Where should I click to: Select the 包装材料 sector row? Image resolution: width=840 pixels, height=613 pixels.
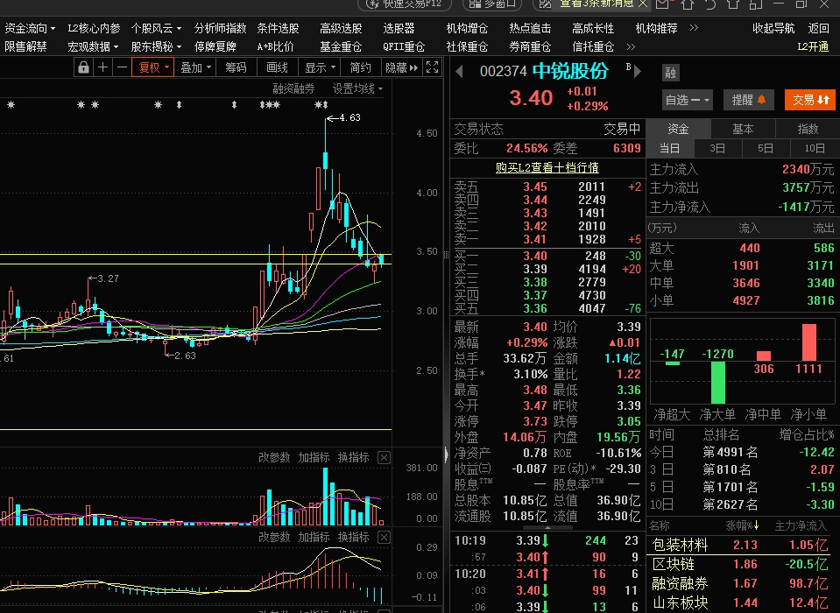pos(743,545)
